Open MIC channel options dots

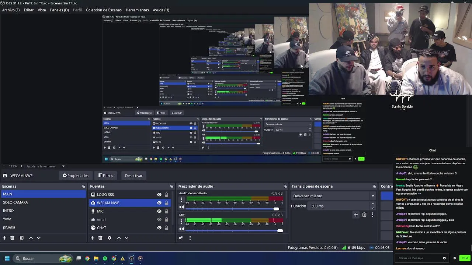181,221
